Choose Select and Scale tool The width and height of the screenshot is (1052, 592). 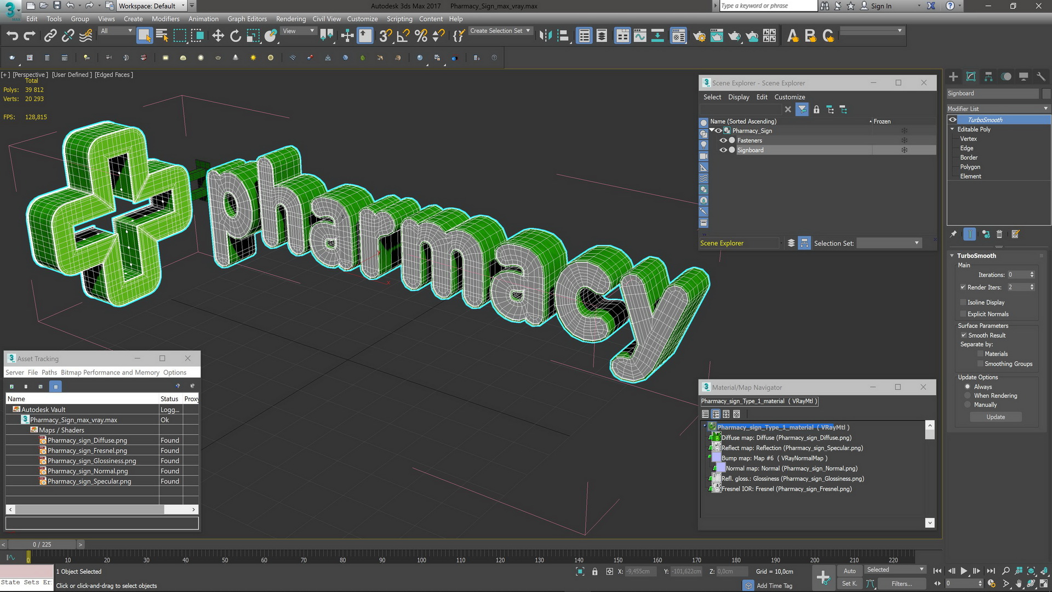[253, 36]
